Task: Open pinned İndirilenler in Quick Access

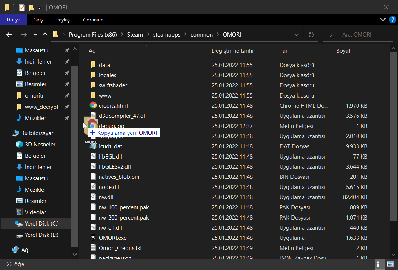Action: (x=38, y=61)
